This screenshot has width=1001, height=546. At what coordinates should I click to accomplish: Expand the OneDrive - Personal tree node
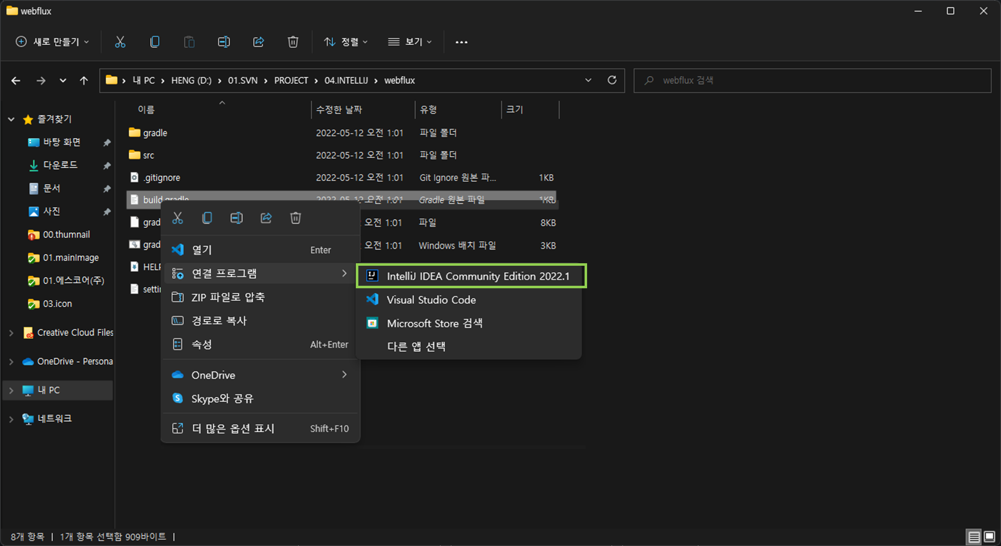click(x=11, y=361)
